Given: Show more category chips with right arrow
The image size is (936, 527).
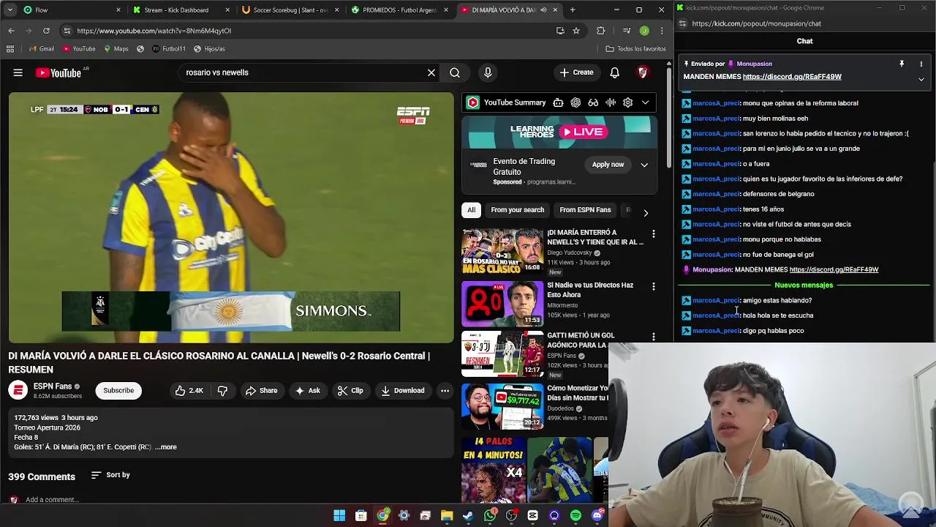Looking at the screenshot, I should pos(645,213).
